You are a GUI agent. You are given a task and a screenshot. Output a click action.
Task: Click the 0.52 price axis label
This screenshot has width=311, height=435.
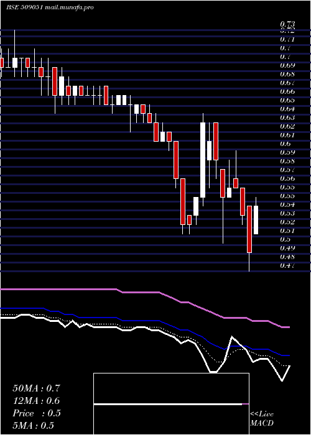287,222
